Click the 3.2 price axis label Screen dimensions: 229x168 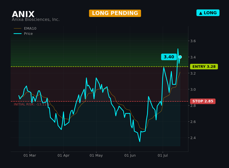pos(193,73)
